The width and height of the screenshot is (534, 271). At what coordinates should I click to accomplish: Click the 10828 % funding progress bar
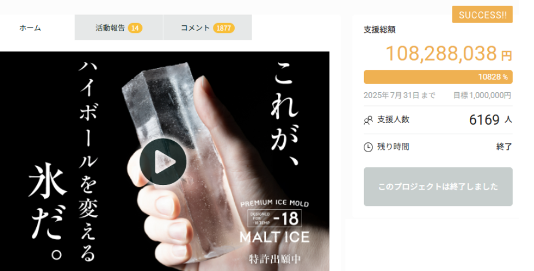pyautogui.click(x=438, y=77)
